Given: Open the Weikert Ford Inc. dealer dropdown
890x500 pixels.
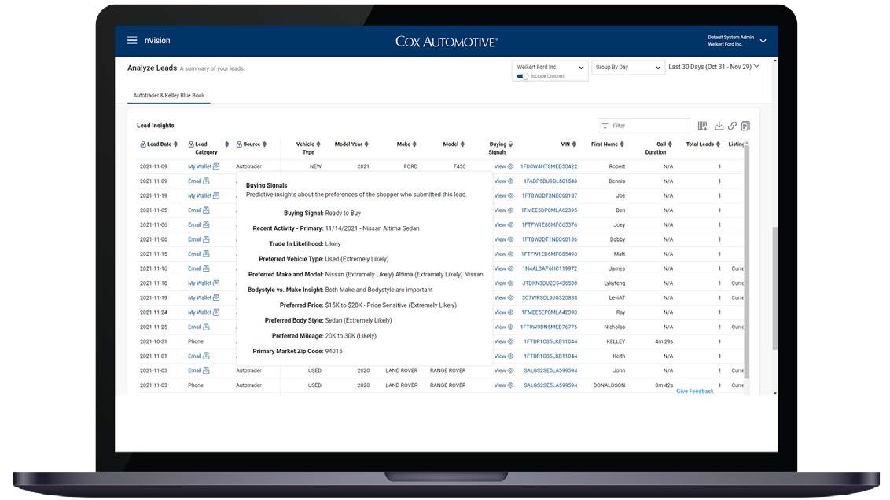Looking at the screenshot, I should pos(550,68).
